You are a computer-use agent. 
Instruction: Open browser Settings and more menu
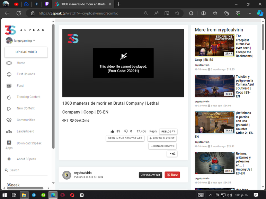(x=249, y=13)
